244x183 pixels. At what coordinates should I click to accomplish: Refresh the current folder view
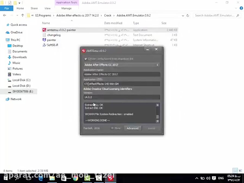[x=188, y=15]
